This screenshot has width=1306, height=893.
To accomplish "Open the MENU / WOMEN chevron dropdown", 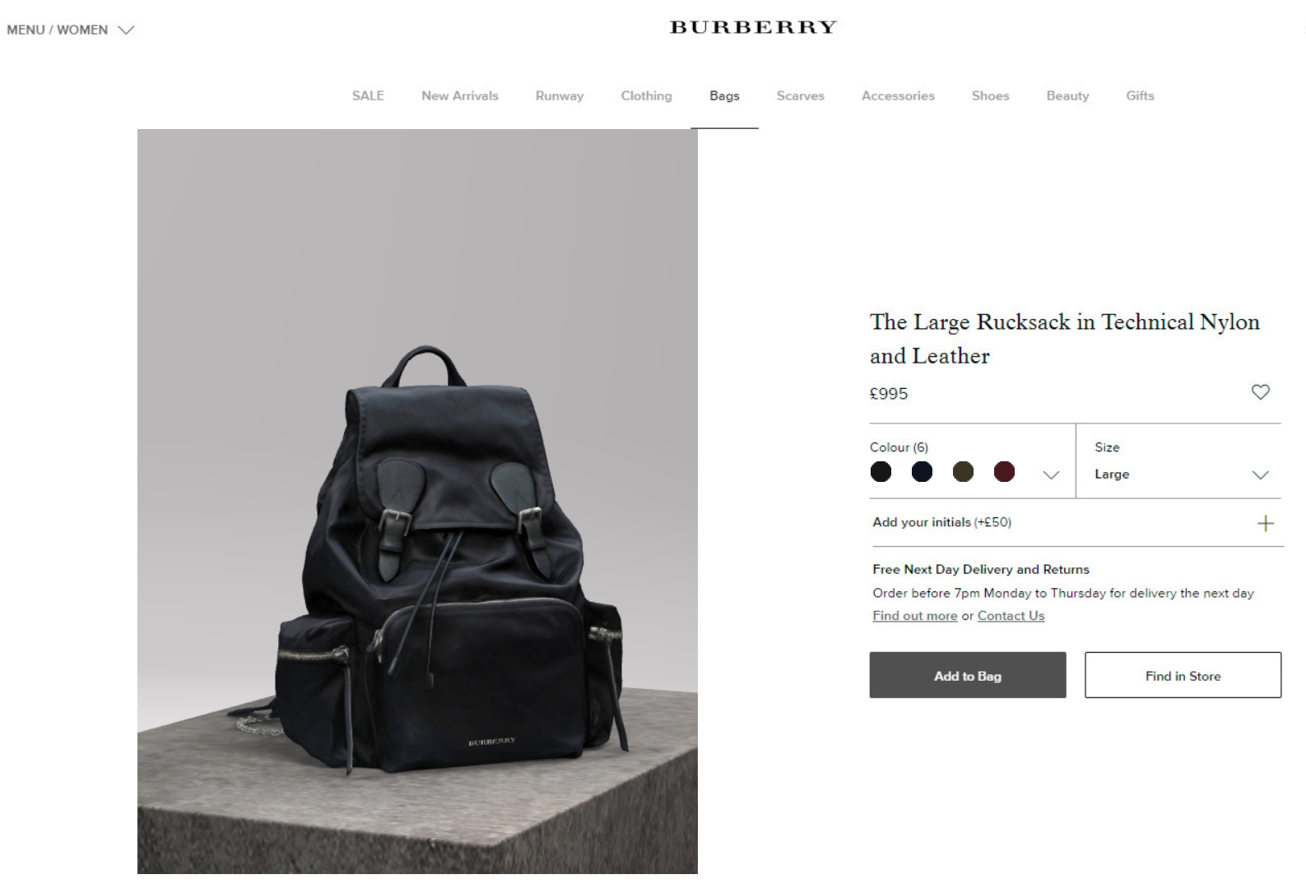I will pos(126,30).
